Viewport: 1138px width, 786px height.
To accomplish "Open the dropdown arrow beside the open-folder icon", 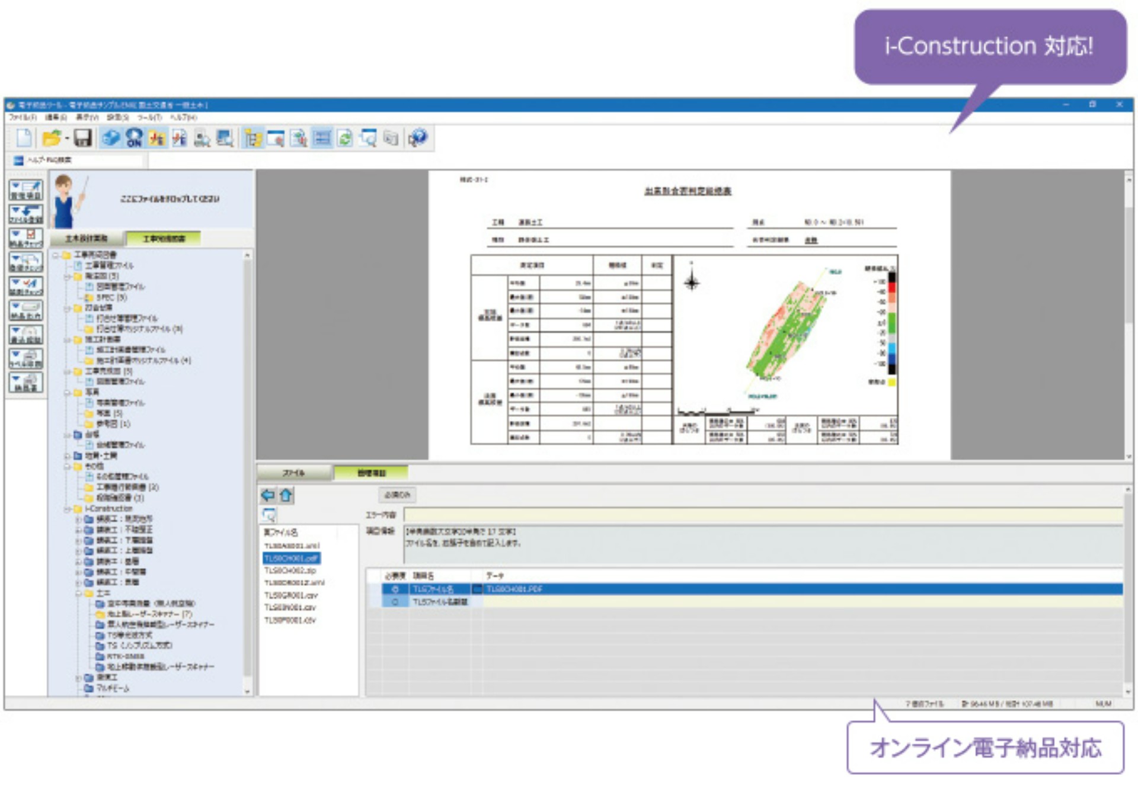I will pos(66,139).
